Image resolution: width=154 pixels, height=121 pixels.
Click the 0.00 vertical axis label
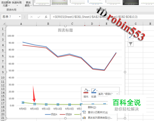point(12,105)
